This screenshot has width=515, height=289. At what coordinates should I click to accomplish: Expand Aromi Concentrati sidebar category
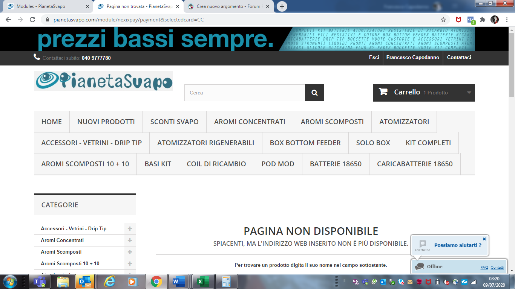(130, 240)
